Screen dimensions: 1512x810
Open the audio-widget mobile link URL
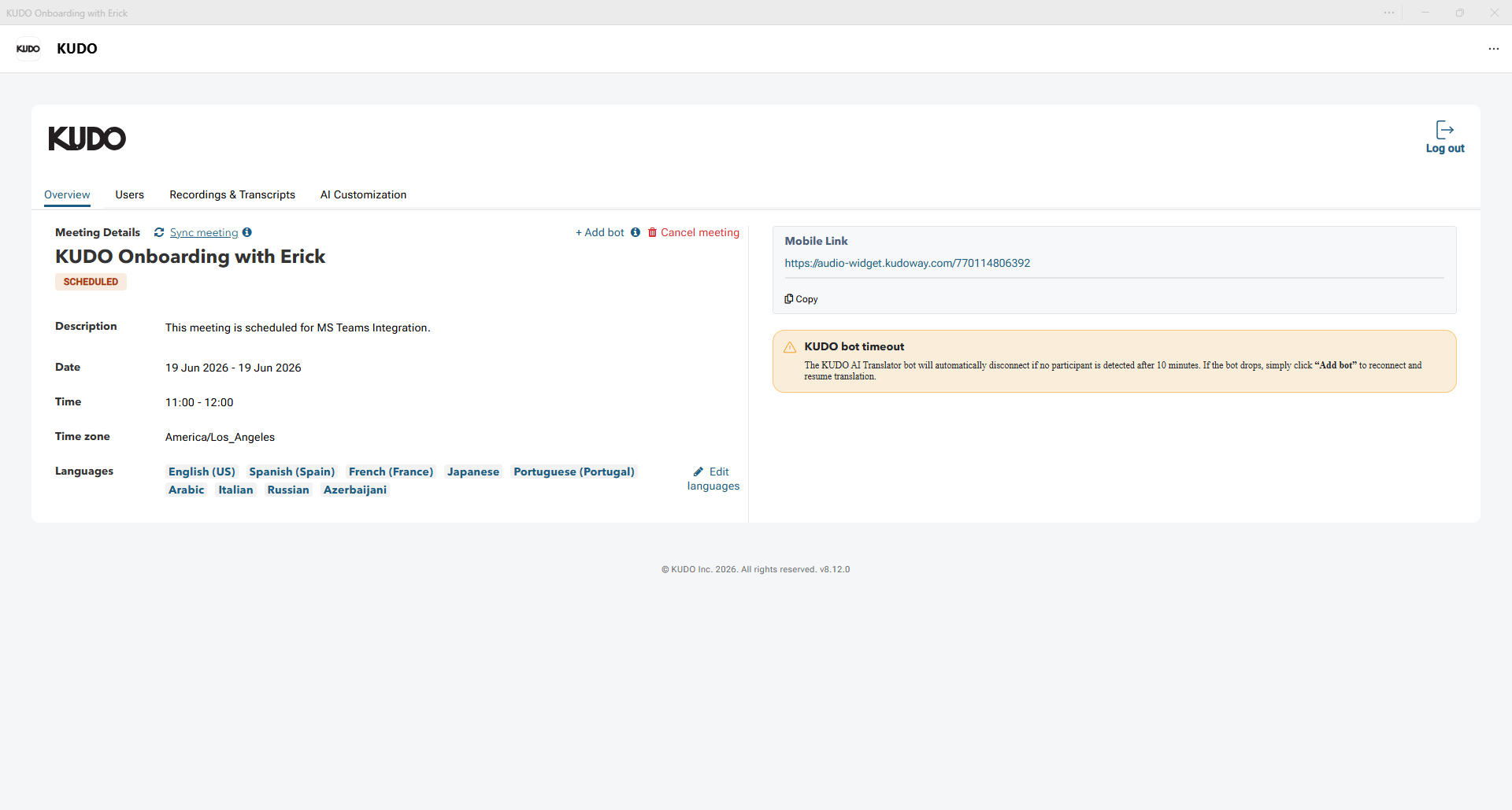[x=907, y=263]
